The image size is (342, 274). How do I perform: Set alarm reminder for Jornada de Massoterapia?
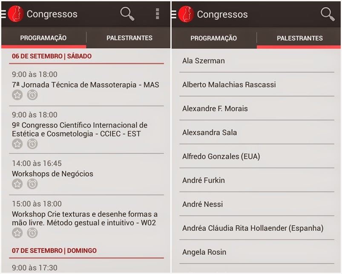click(x=32, y=95)
